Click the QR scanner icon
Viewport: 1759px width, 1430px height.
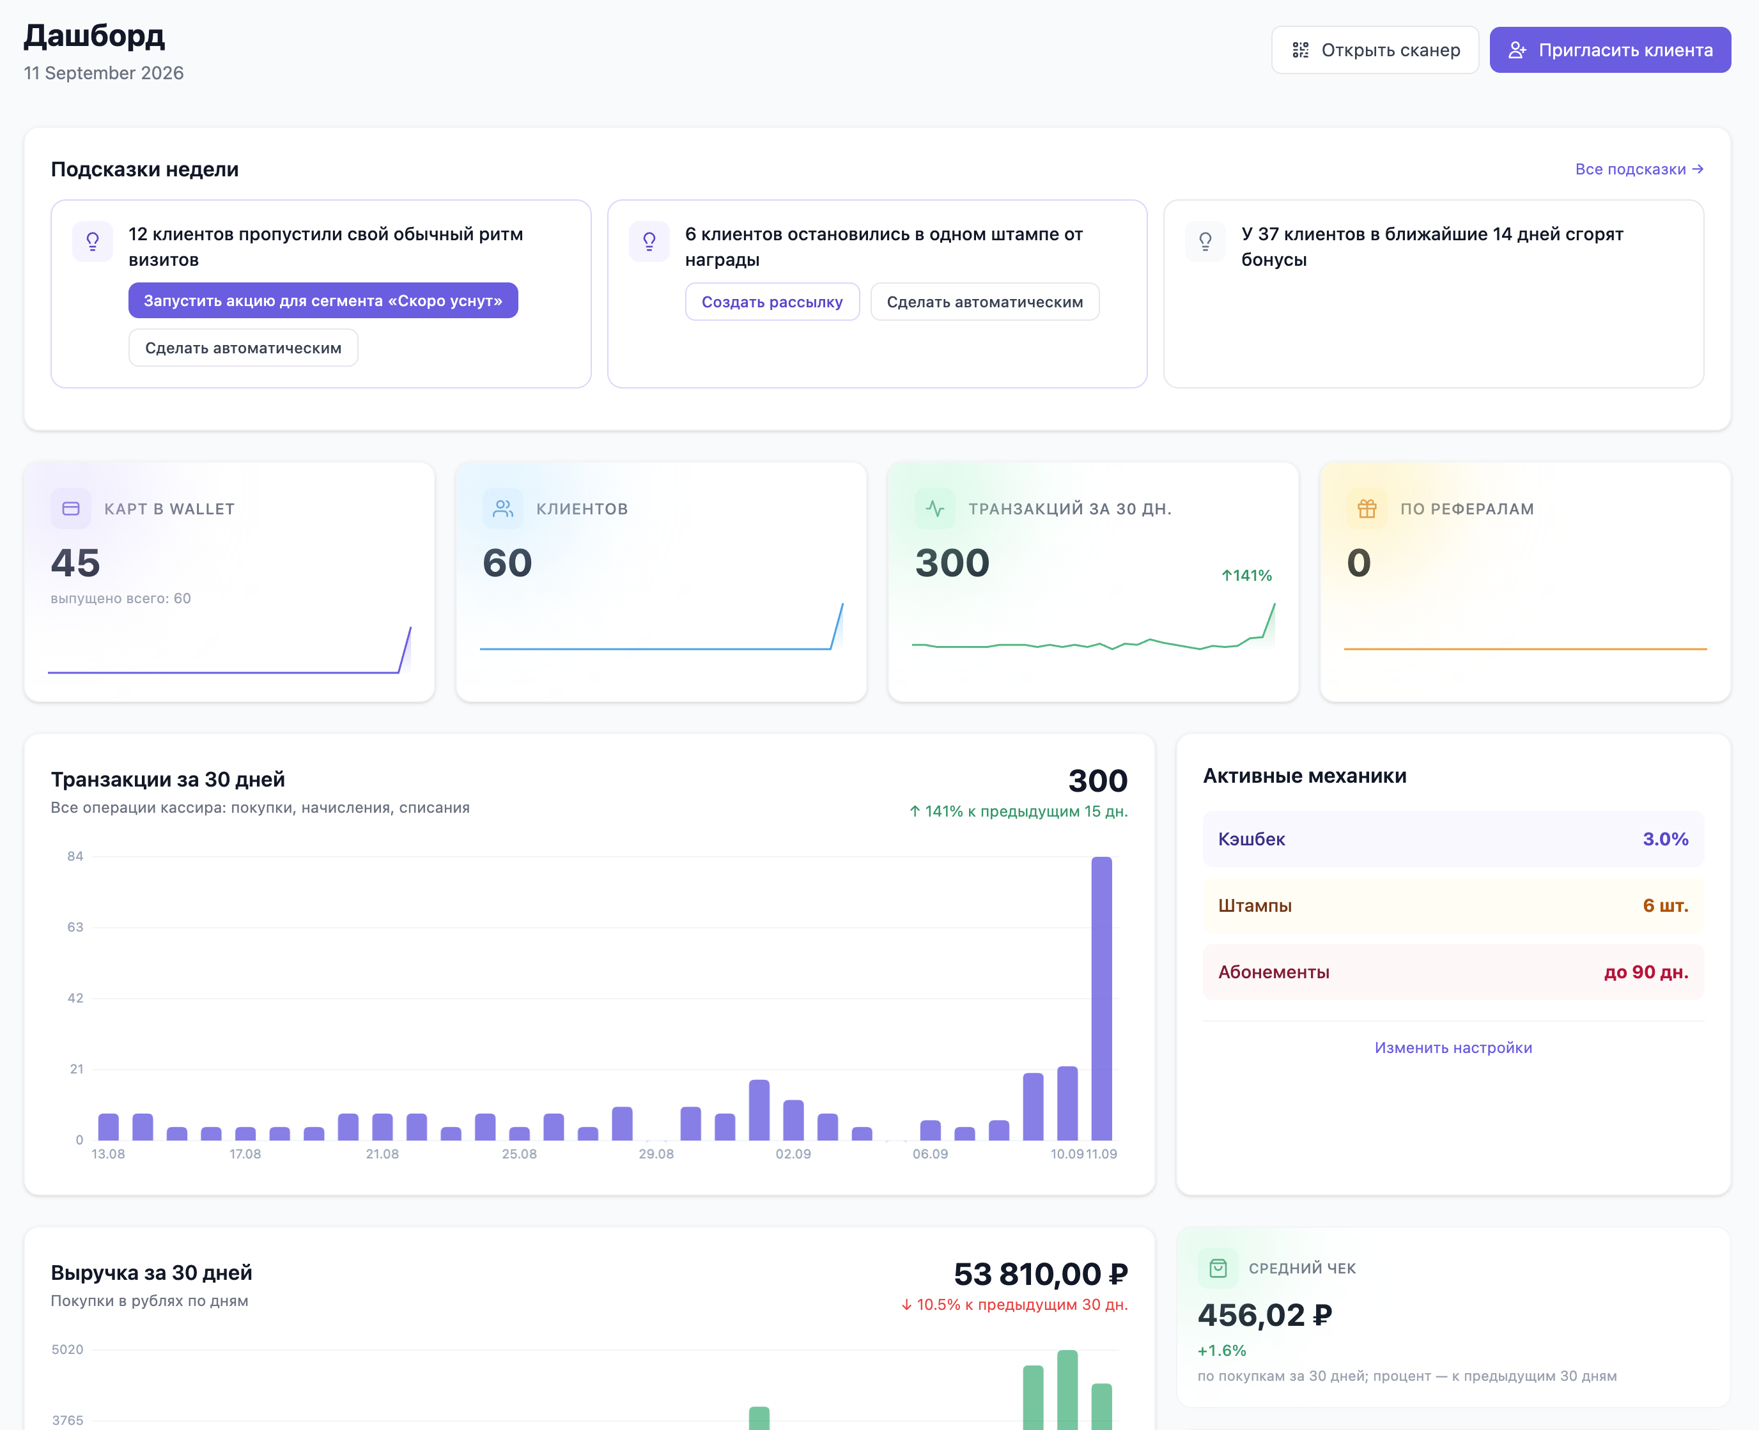point(1300,50)
